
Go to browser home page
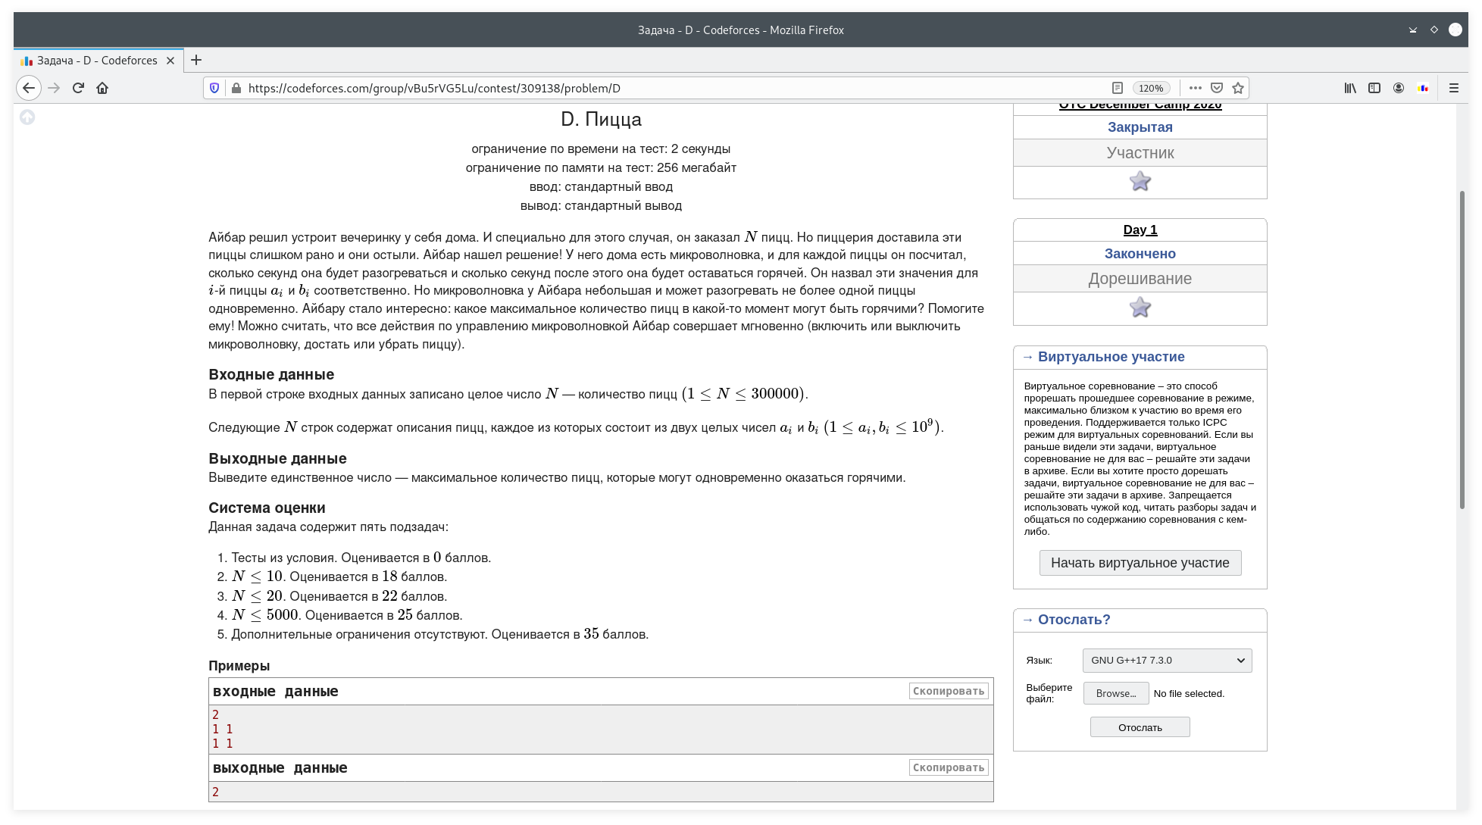point(102,88)
